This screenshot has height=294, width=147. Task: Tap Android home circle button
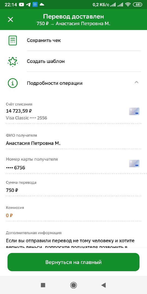pos(73,285)
